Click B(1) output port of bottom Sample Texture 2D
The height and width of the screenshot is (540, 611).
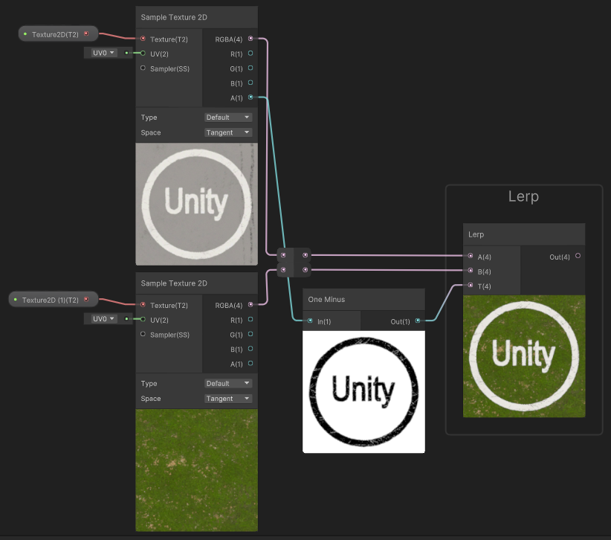(x=250, y=349)
